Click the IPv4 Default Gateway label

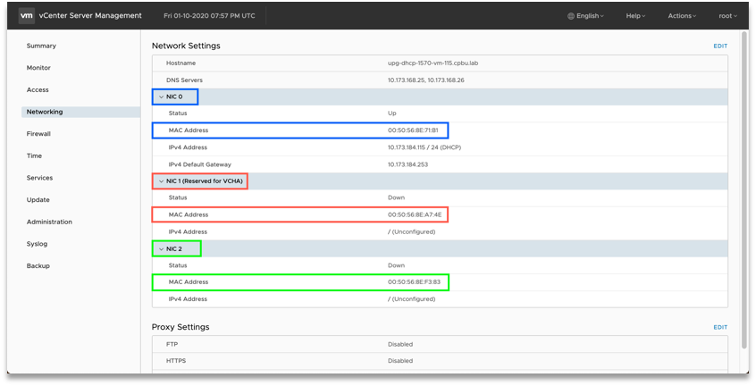click(199, 164)
